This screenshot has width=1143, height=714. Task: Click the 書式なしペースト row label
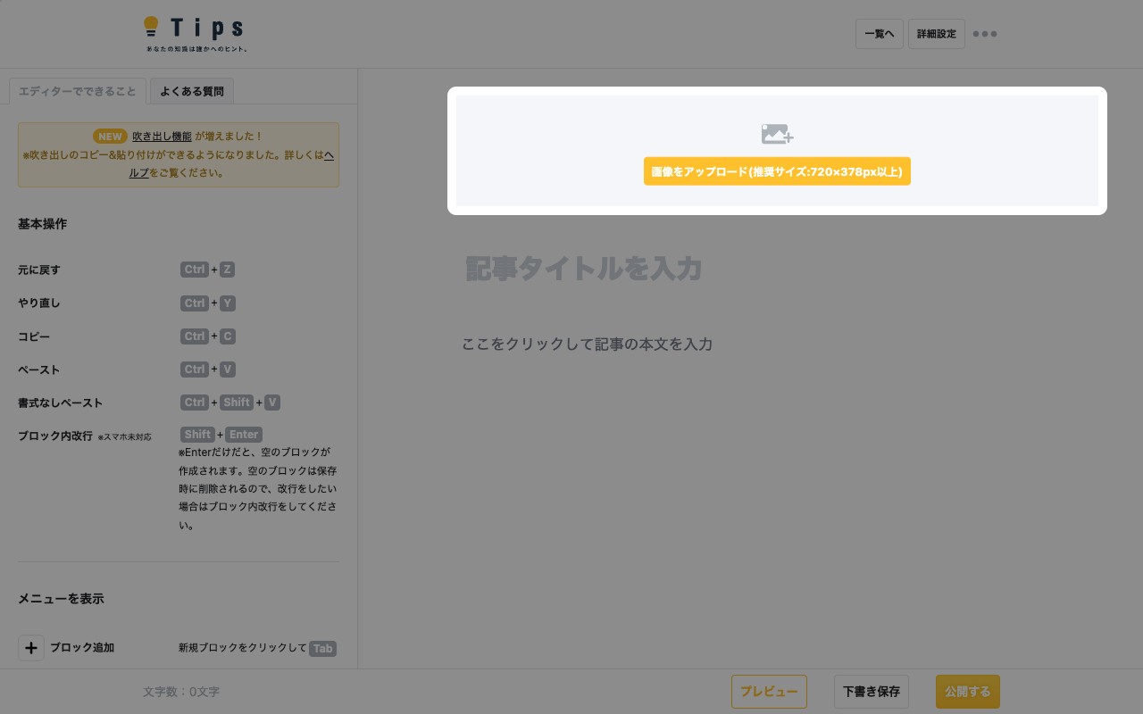[x=61, y=403]
